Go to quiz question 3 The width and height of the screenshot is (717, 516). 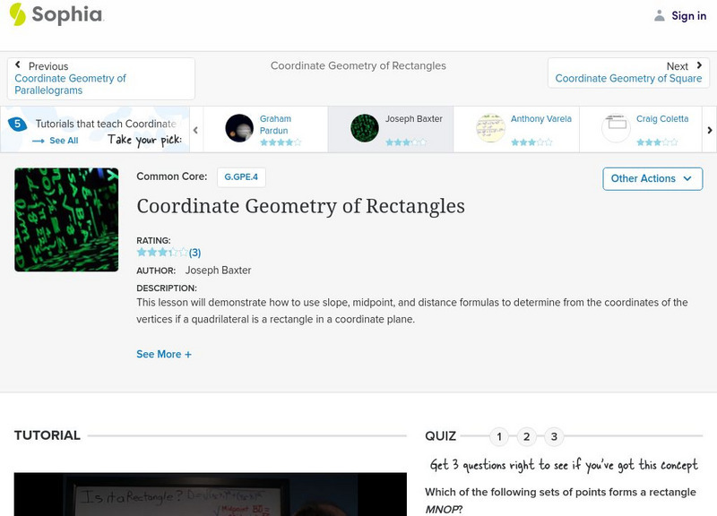pyautogui.click(x=554, y=437)
